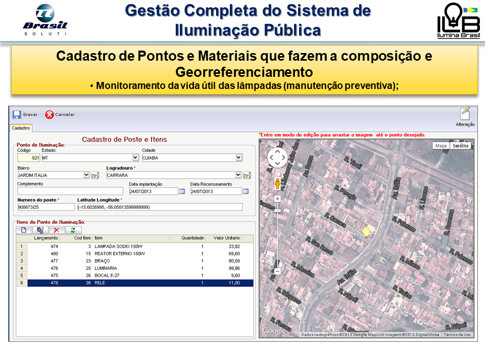Image resolution: width=485 pixels, height=364 pixels.
Task: Click the red Cancelar icon
Action: coord(50,115)
